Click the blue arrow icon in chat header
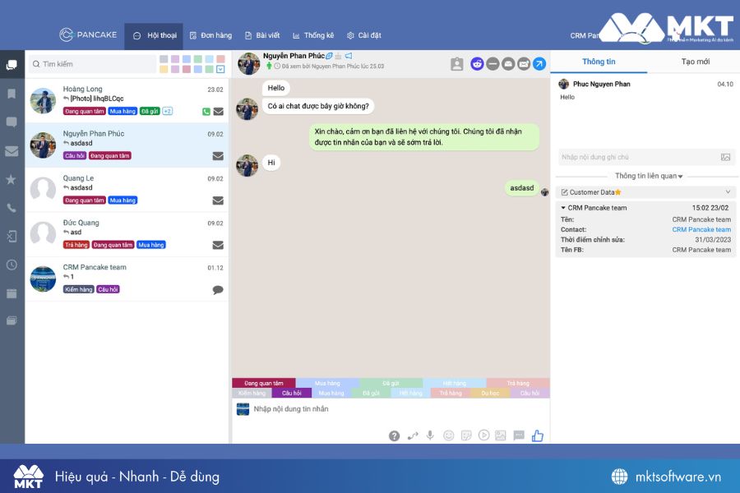This screenshot has width=740, height=493. click(539, 64)
